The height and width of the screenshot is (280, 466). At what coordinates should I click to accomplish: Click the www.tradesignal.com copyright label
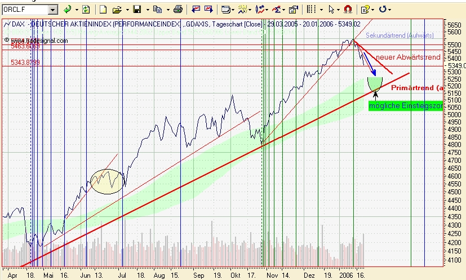[x=36, y=41]
